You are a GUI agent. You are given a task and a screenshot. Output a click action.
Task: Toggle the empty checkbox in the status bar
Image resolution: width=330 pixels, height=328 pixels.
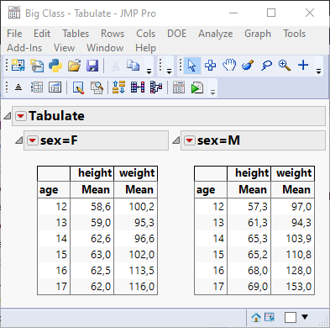pos(291,318)
